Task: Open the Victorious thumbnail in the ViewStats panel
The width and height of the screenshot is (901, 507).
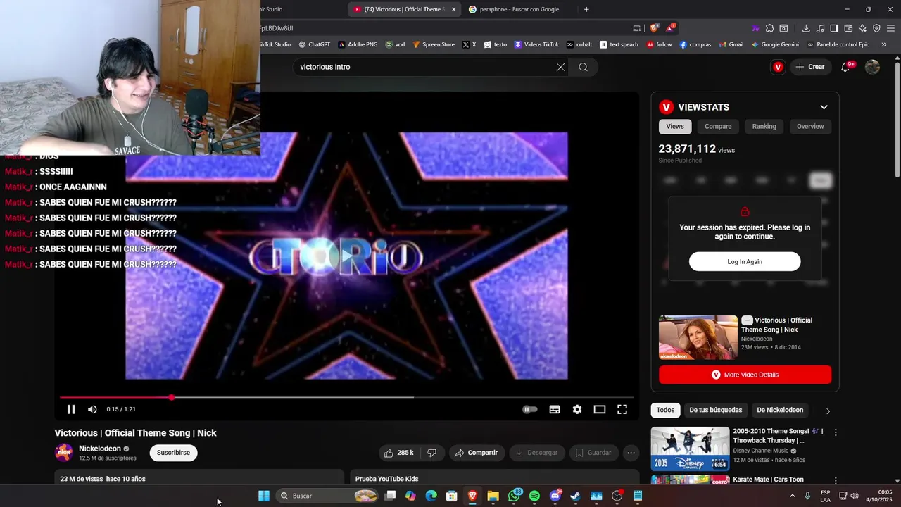Action: [698, 337]
